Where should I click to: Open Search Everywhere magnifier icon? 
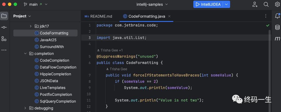(266, 4)
